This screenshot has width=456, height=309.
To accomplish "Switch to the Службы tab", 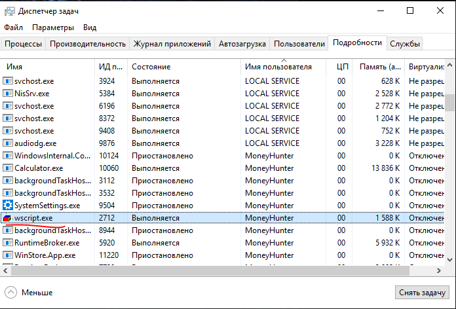I will coord(404,44).
